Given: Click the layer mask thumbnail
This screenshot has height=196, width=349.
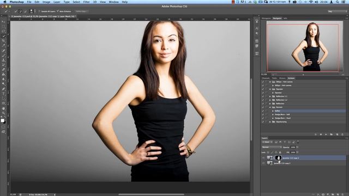Looking at the screenshot, I should (278, 158).
